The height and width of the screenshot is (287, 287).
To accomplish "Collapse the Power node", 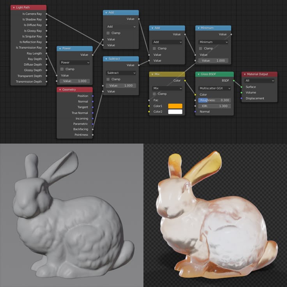I will click(60, 48).
